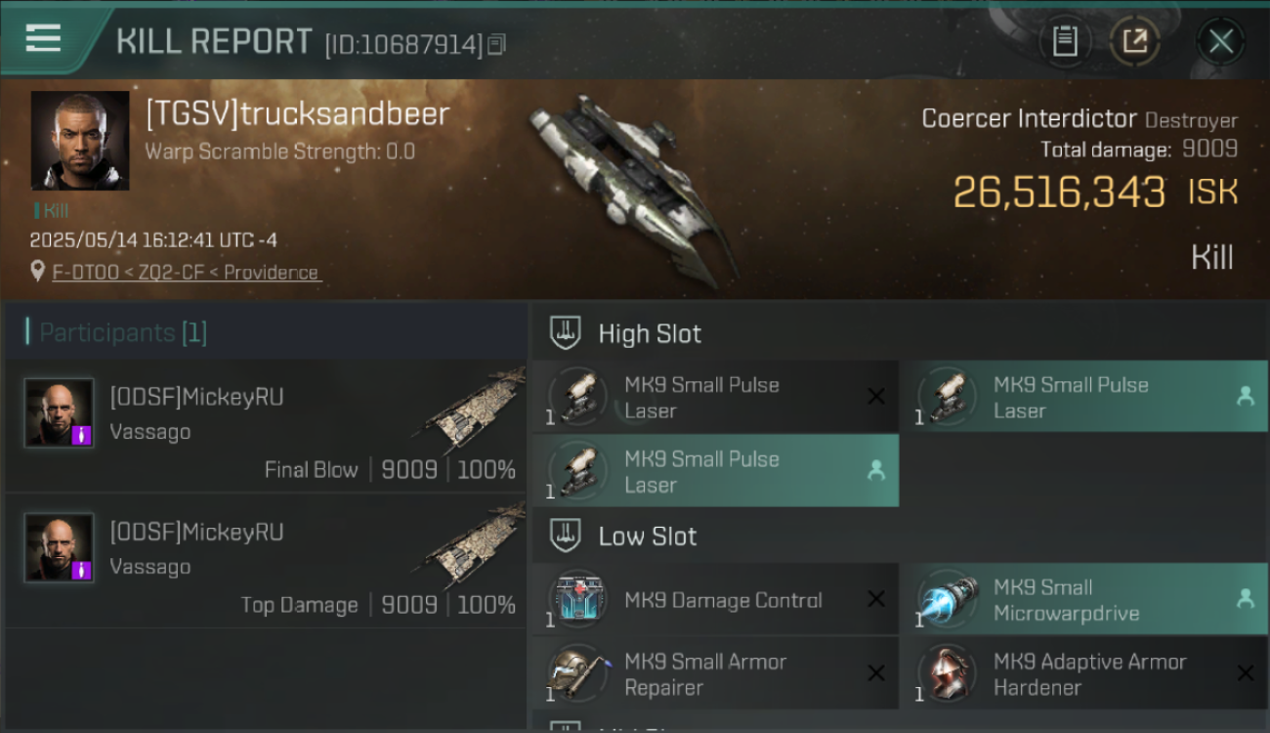Viewport: 1270px width, 733px height.
Task: Click the MK9 Small Microwarpdrive icon
Action: 947,599
